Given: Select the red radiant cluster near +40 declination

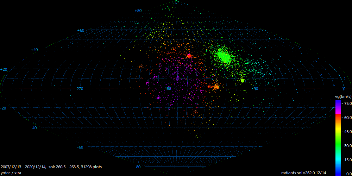Looking at the screenshot, I should coord(189,56).
